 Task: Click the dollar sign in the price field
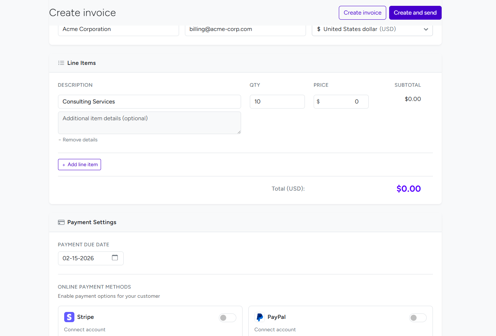click(x=319, y=101)
